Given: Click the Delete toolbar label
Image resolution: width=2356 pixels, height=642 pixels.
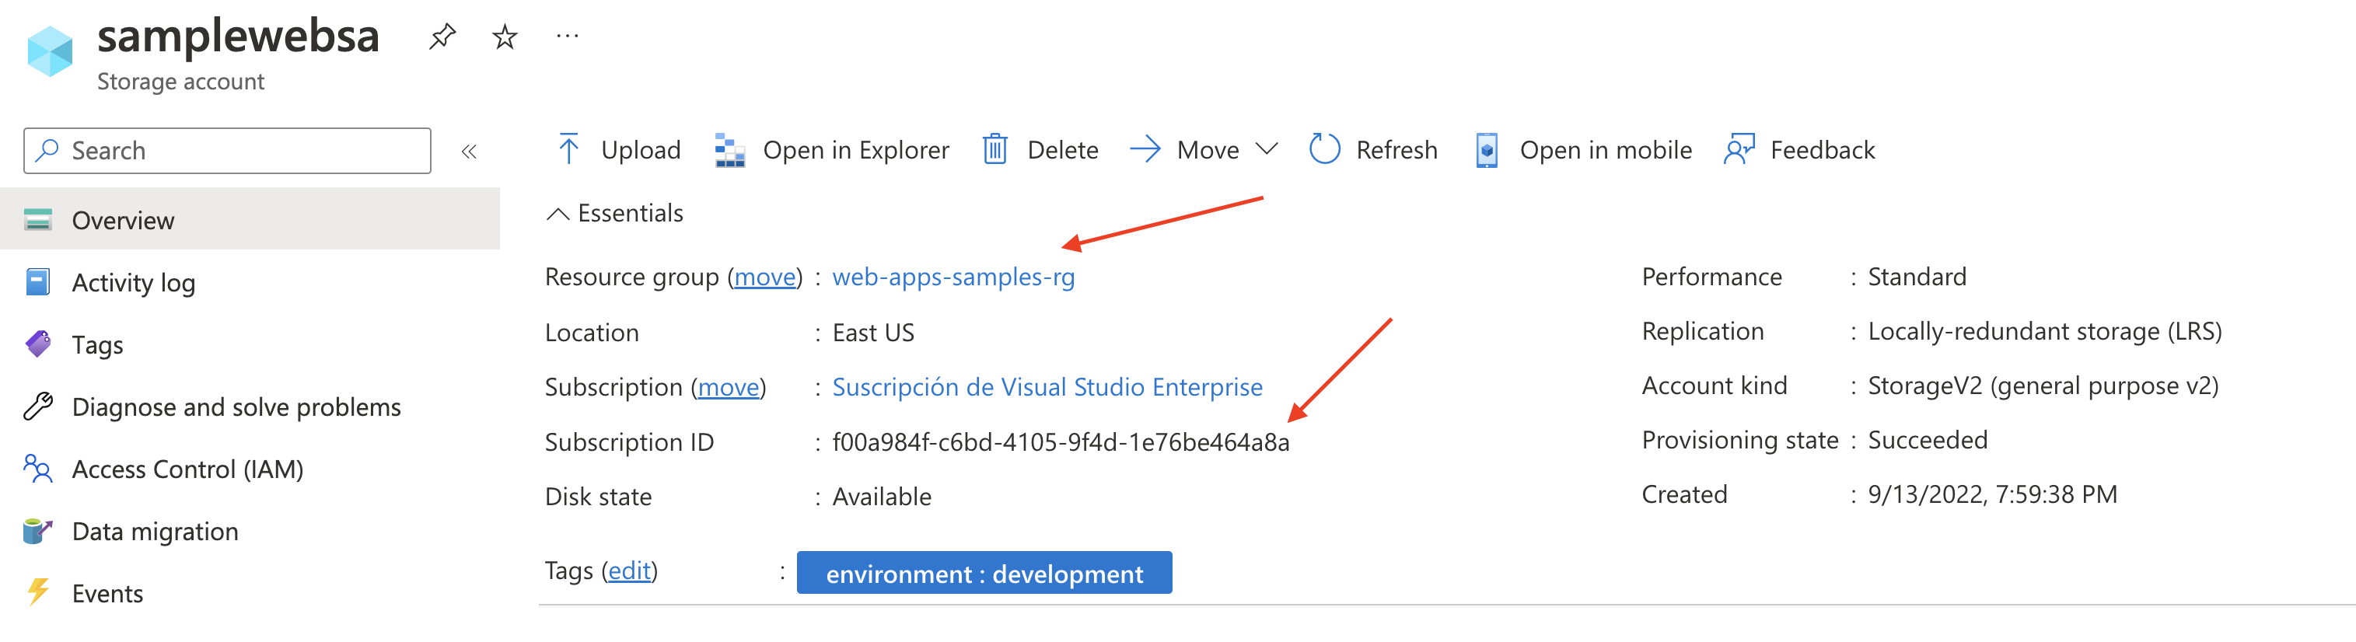Looking at the screenshot, I should click(1063, 150).
